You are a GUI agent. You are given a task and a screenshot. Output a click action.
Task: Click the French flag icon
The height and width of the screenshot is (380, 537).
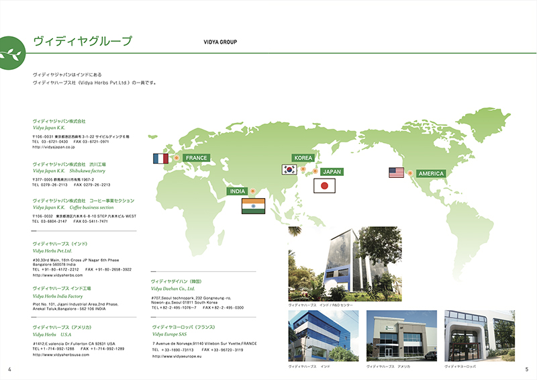click(160, 158)
